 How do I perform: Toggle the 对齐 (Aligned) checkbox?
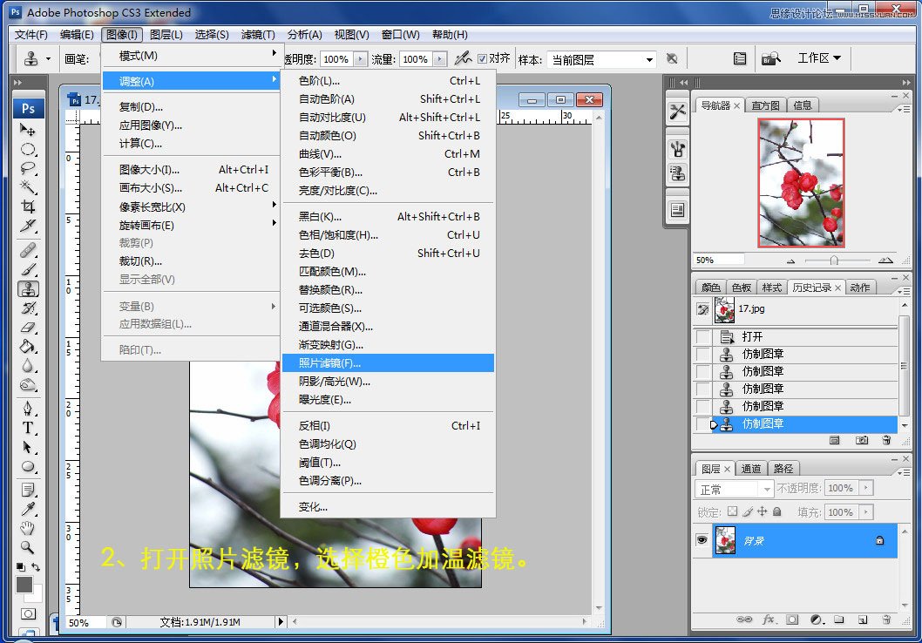pos(483,58)
